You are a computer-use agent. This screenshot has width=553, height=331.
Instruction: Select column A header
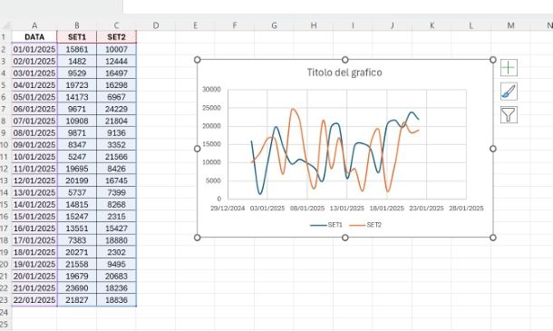click(x=34, y=25)
